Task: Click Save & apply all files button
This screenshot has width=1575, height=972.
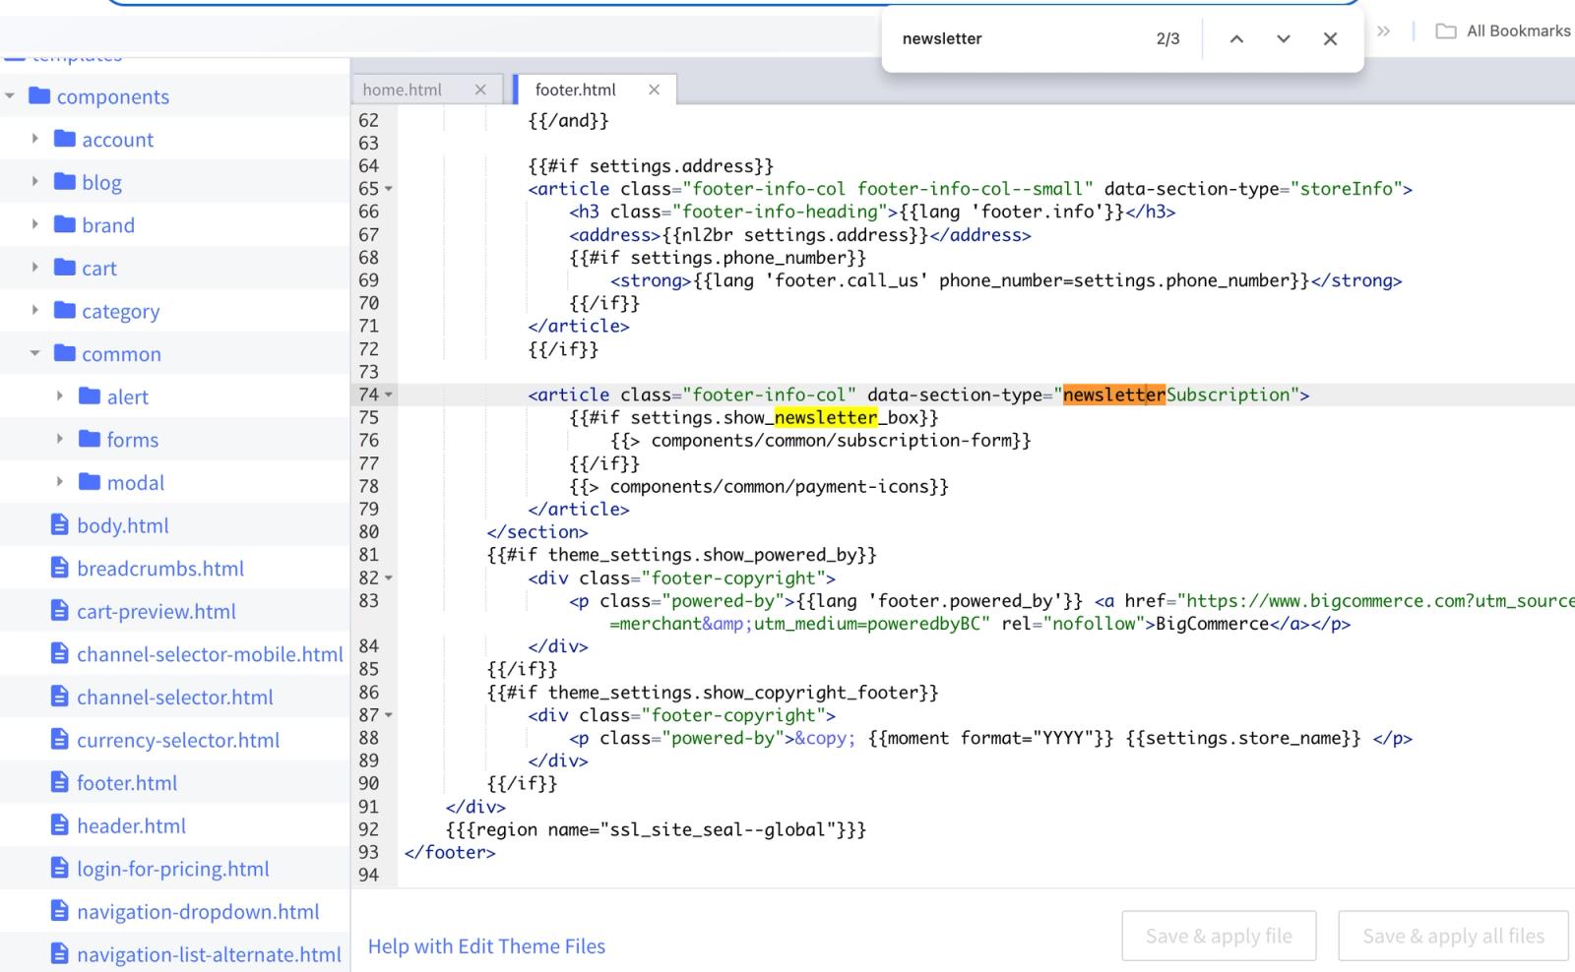Action: pyautogui.click(x=1453, y=936)
